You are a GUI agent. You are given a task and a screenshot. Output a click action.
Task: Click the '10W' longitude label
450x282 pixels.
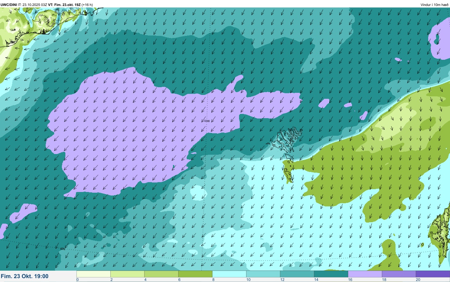click(207, 121)
